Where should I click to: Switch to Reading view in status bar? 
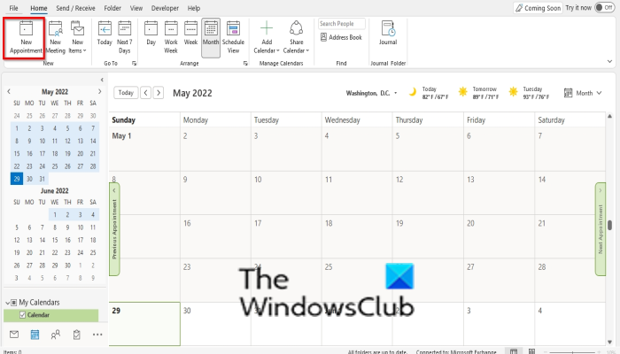click(531, 351)
